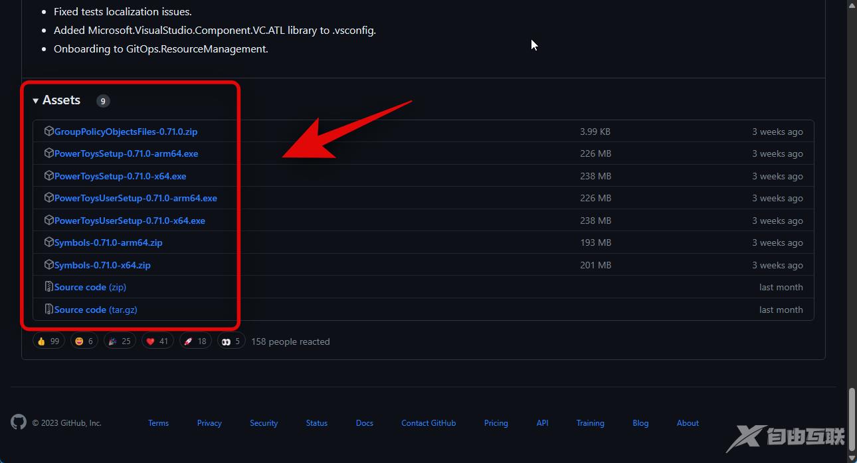The height and width of the screenshot is (463, 857).
Task: Download Symbols-0.71.0-x64.zip file
Action: (x=102, y=265)
